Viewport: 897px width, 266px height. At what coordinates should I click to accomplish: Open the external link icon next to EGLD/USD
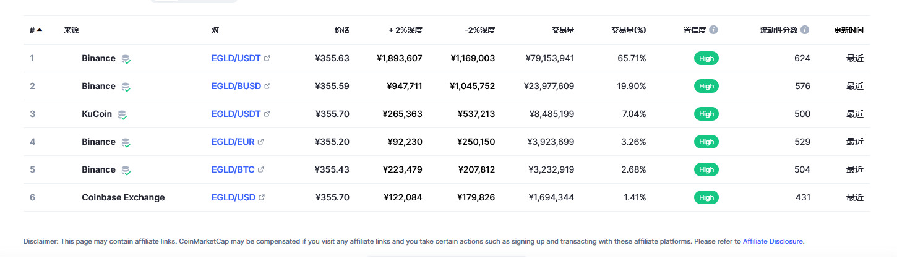[x=262, y=198]
